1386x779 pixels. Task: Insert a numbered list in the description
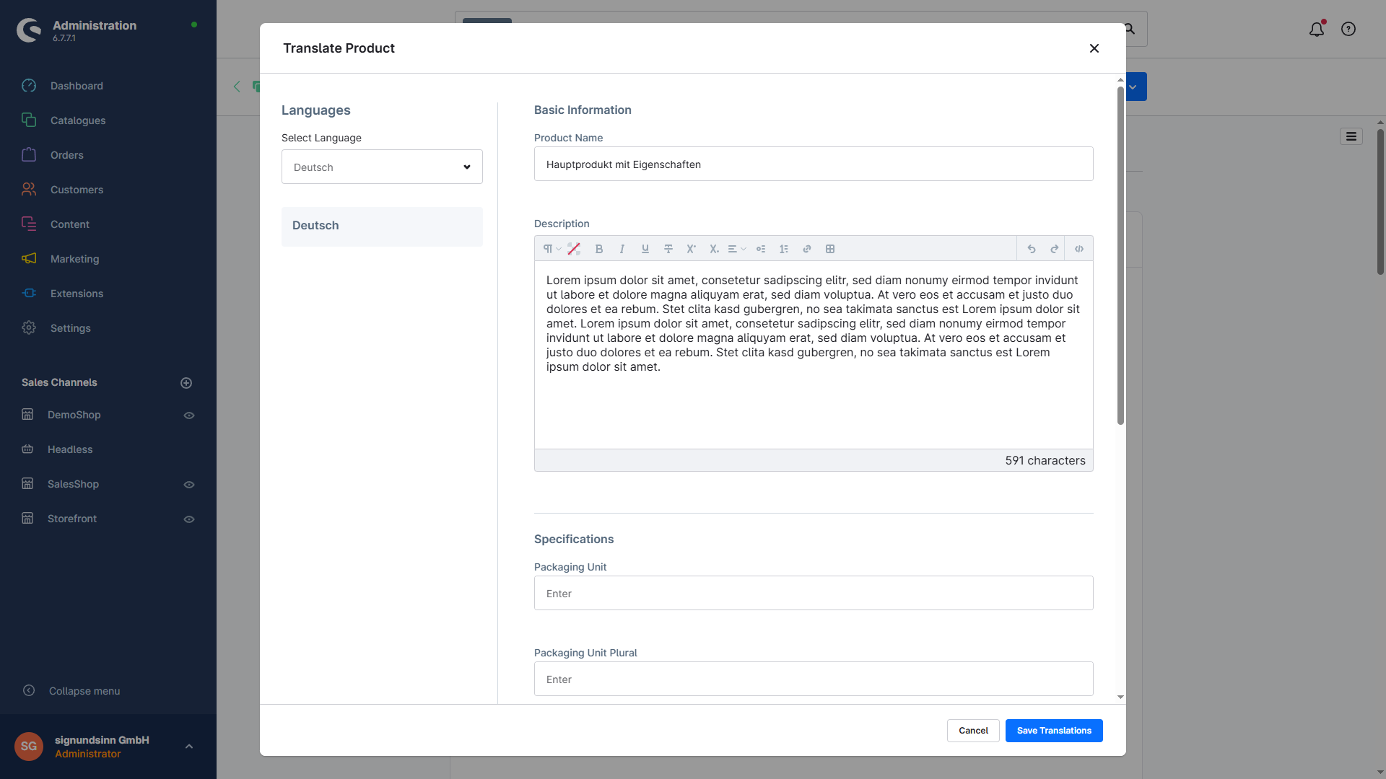click(784, 249)
